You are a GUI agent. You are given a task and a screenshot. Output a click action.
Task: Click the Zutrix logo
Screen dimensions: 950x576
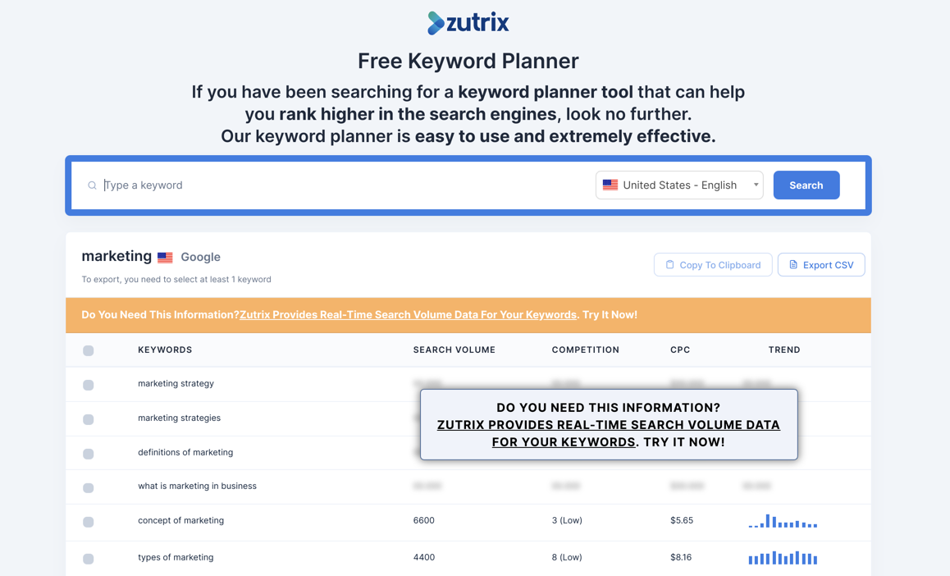(468, 23)
